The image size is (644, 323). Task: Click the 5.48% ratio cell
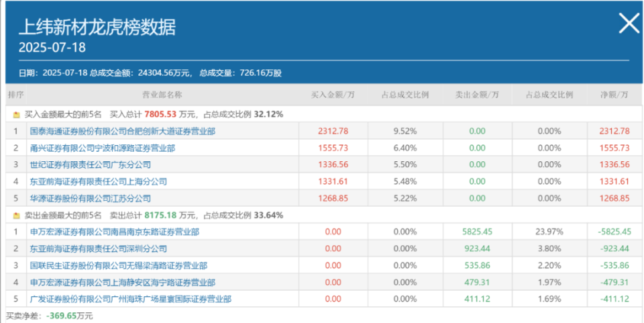(x=405, y=181)
